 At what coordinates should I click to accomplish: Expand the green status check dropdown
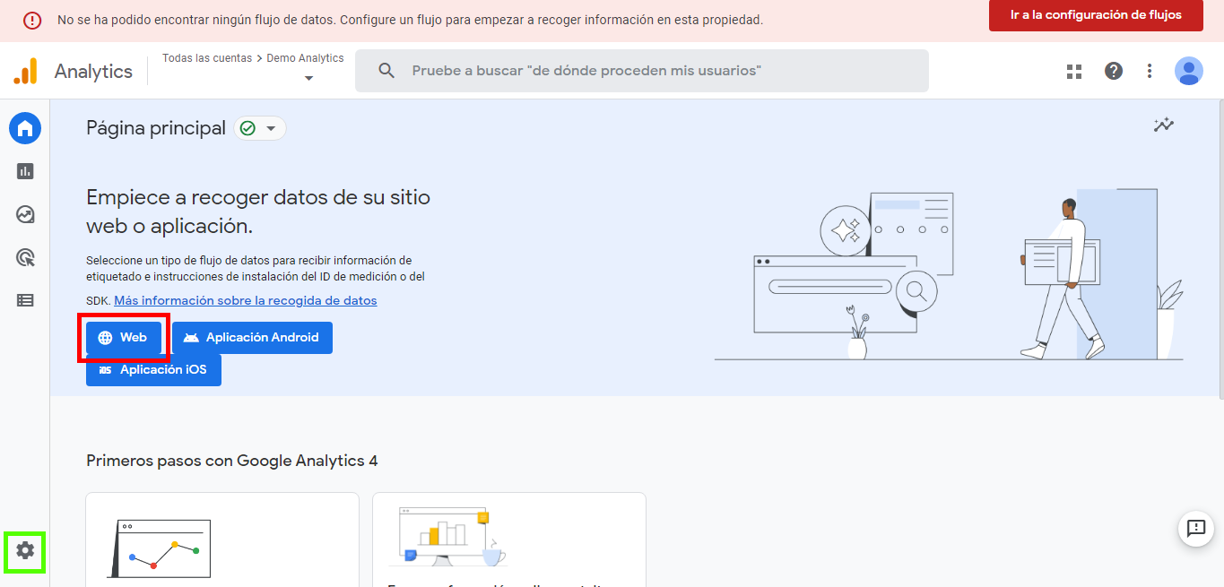pos(260,128)
